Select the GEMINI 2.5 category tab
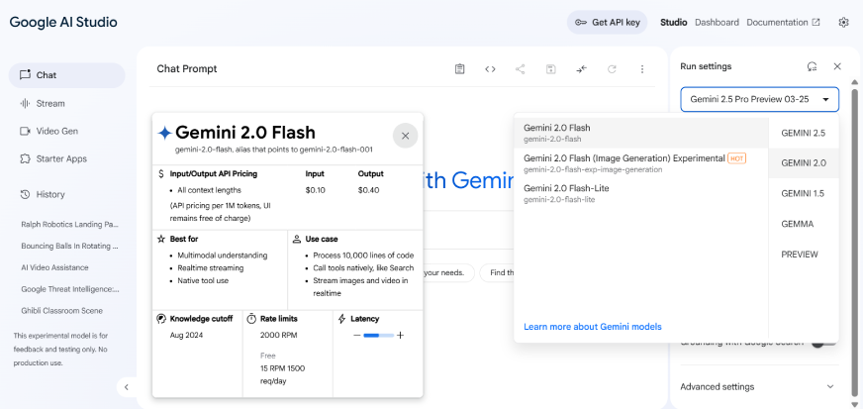 click(x=804, y=134)
